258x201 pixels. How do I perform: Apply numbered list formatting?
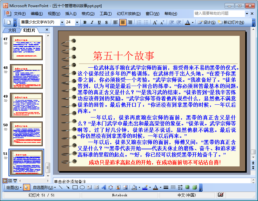[x=139, y=22]
